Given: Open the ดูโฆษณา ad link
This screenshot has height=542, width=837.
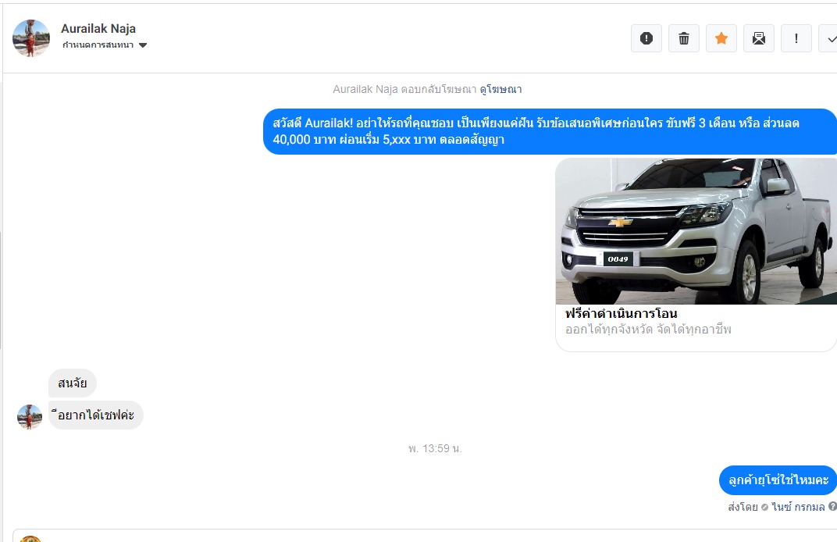Looking at the screenshot, I should (x=500, y=90).
